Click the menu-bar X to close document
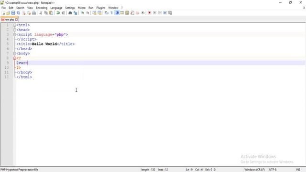This screenshot has height=172, width=306. click(304, 8)
